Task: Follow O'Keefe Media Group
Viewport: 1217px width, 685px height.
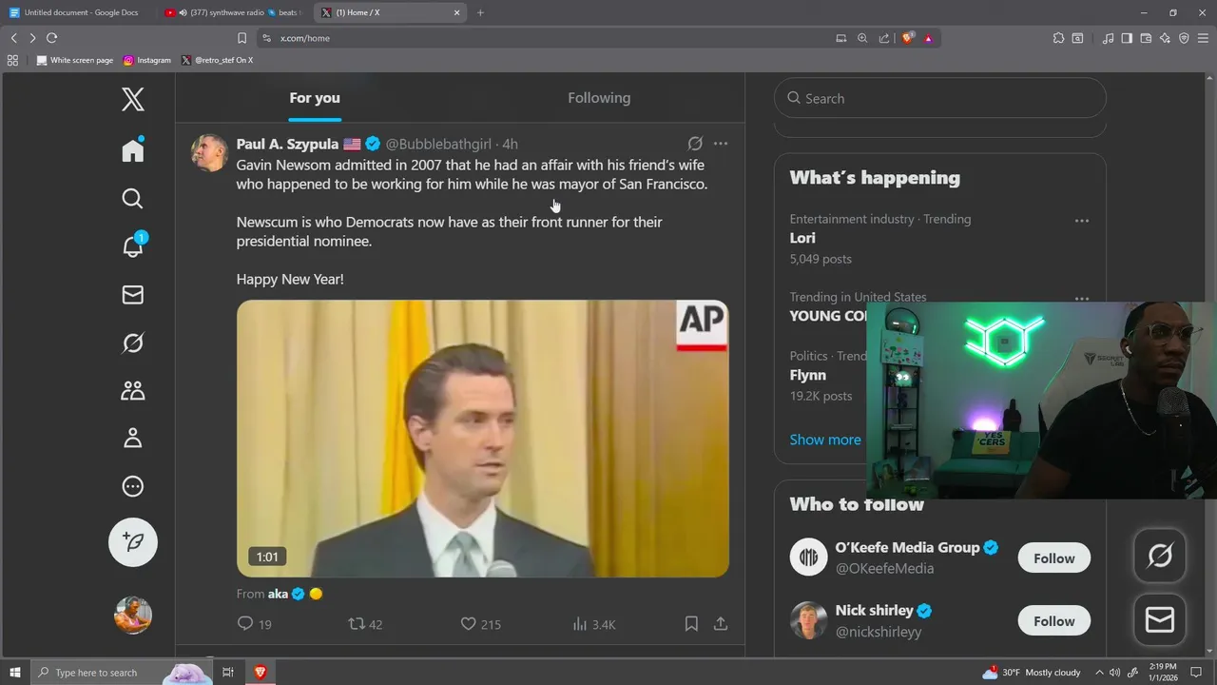Action: [x=1053, y=558]
